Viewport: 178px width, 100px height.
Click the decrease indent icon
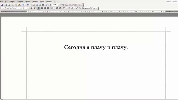[x=57, y=8]
